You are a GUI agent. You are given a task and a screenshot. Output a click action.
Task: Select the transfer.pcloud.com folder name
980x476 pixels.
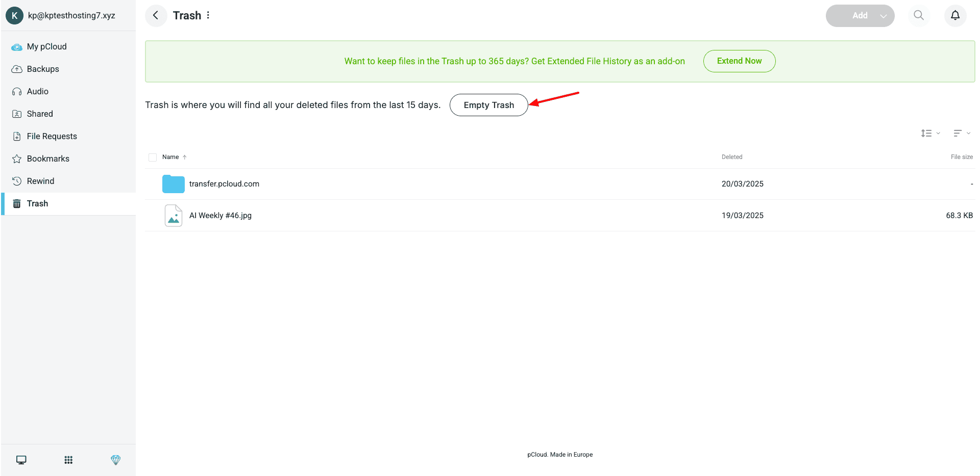coord(224,184)
